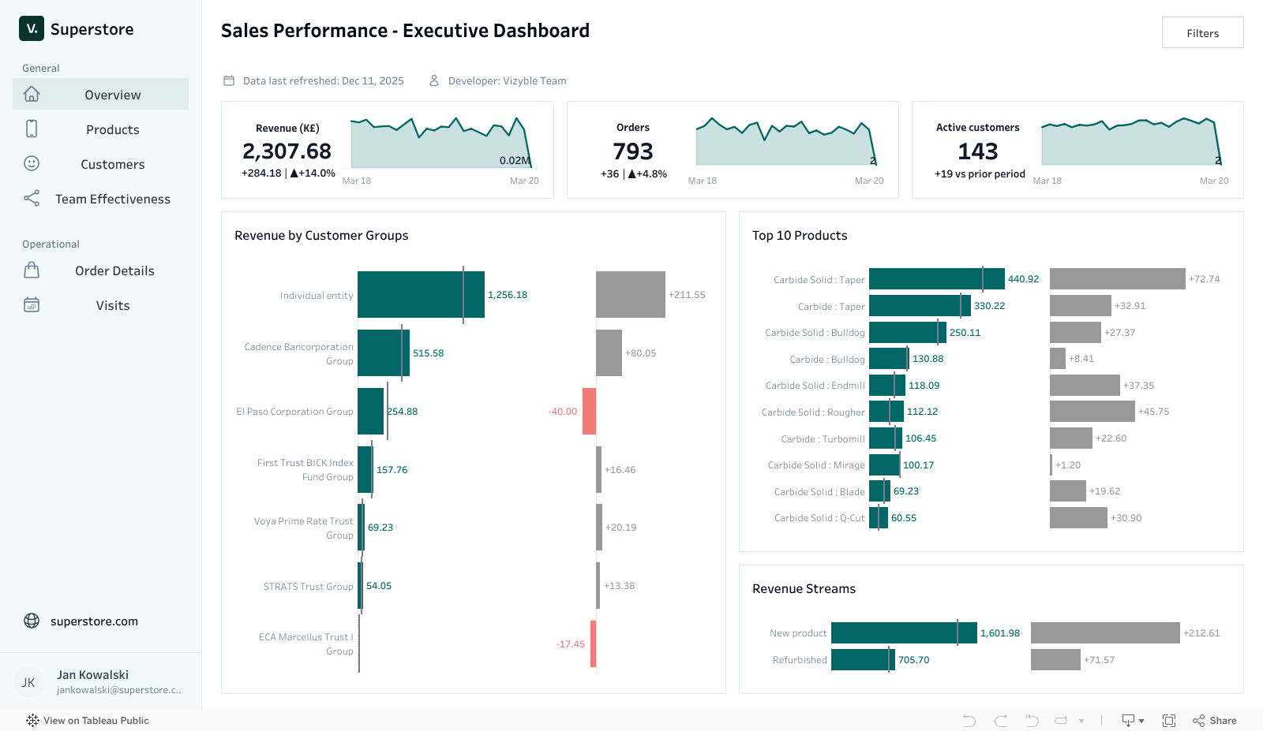Open the Overview page from the sidebar

(x=112, y=95)
